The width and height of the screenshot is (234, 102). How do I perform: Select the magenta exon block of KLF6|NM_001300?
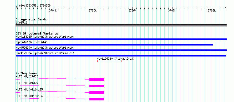click(97, 86)
